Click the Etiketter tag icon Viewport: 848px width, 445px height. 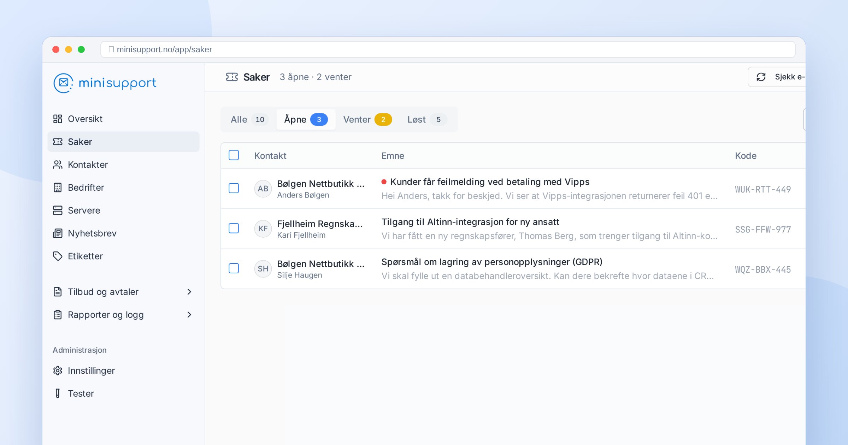click(x=58, y=256)
